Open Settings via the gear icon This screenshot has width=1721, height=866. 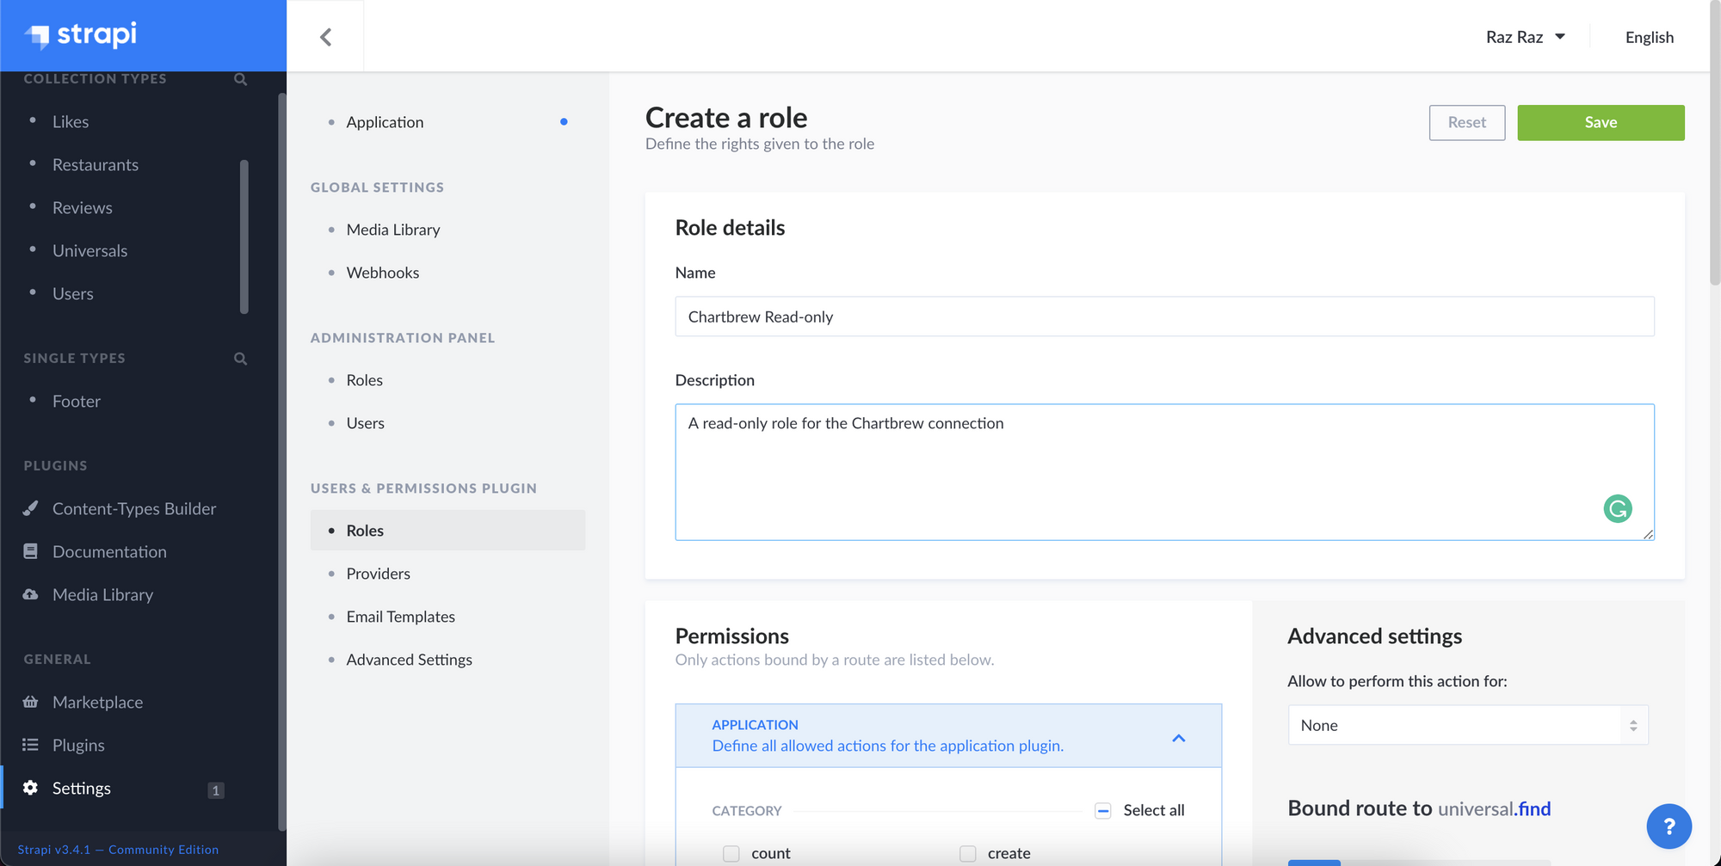[x=81, y=788]
